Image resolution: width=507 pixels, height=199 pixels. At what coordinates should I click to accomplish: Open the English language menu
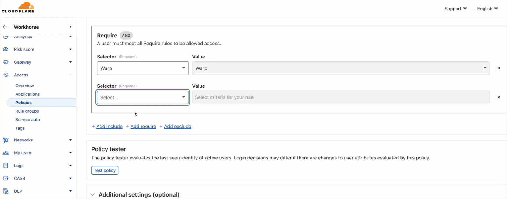(x=487, y=9)
